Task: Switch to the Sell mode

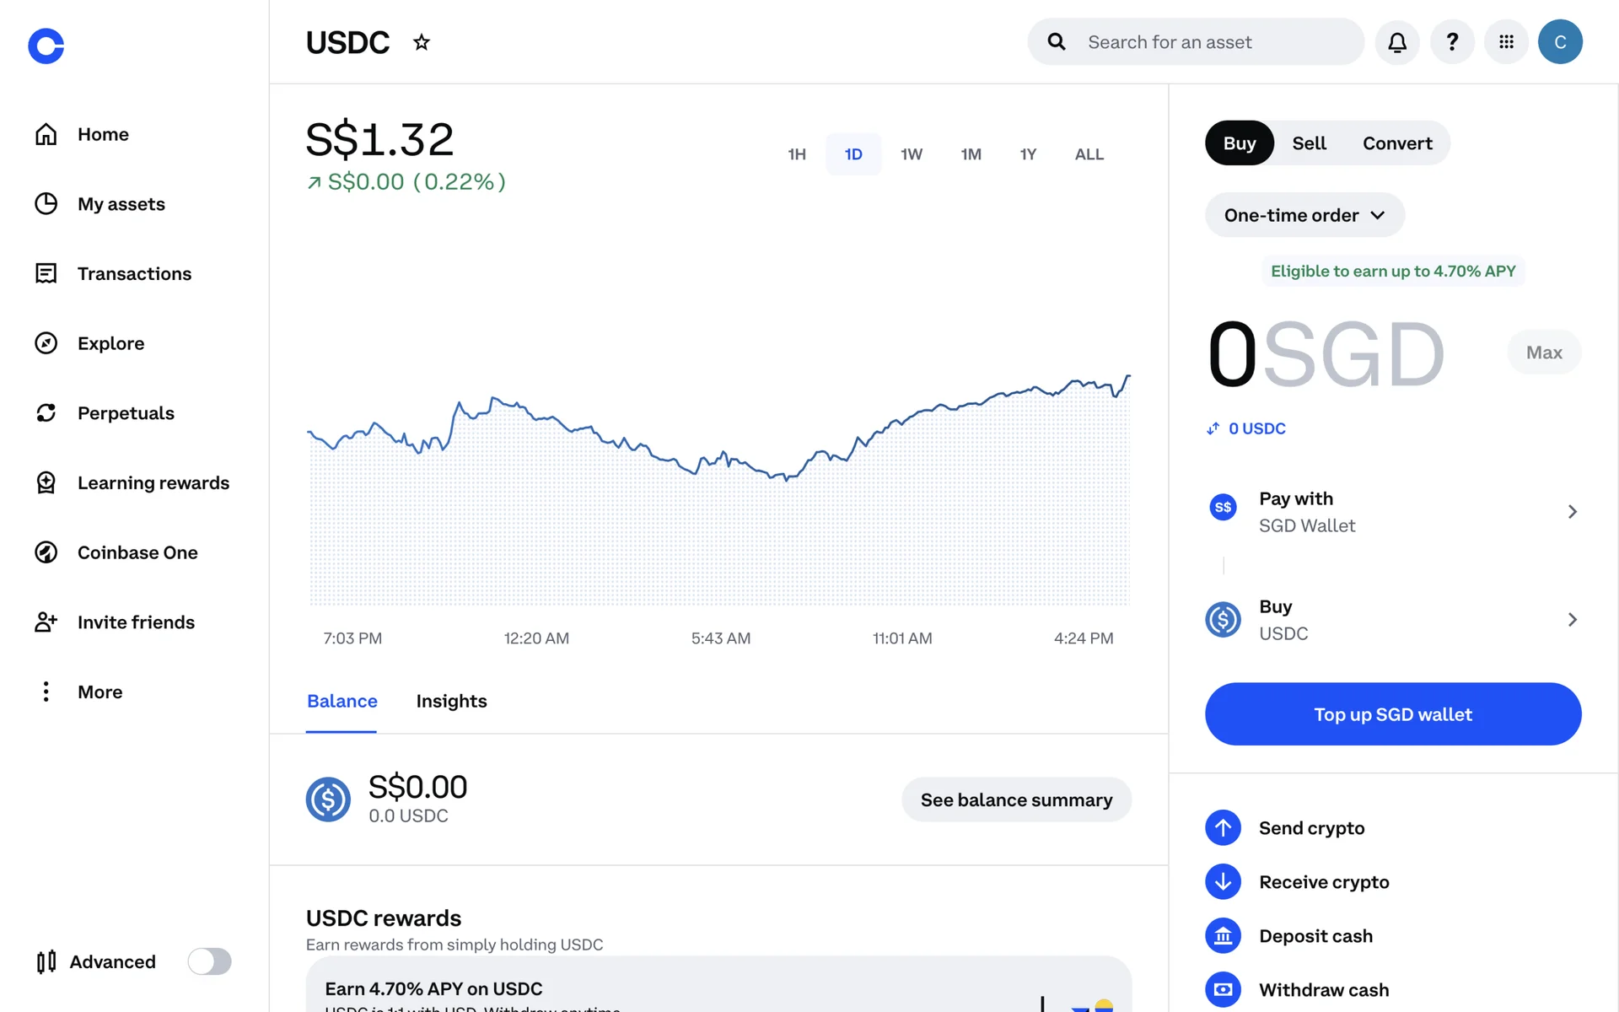Action: tap(1309, 143)
